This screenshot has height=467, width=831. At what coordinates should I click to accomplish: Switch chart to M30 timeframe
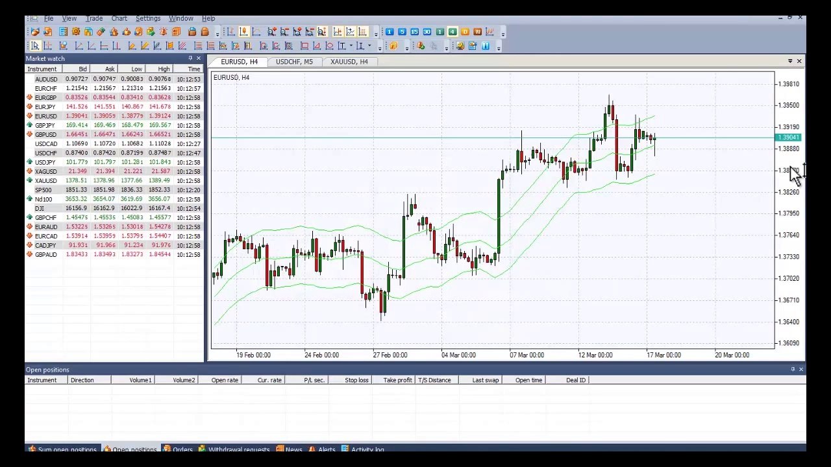427,32
